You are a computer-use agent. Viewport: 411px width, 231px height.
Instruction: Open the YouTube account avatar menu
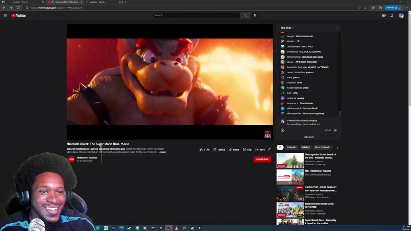click(401, 15)
